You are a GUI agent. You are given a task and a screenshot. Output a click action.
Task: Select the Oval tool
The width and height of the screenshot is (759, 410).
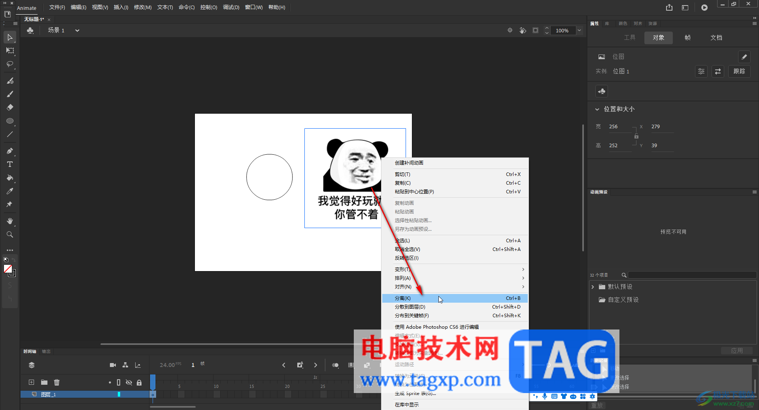click(10, 121)
